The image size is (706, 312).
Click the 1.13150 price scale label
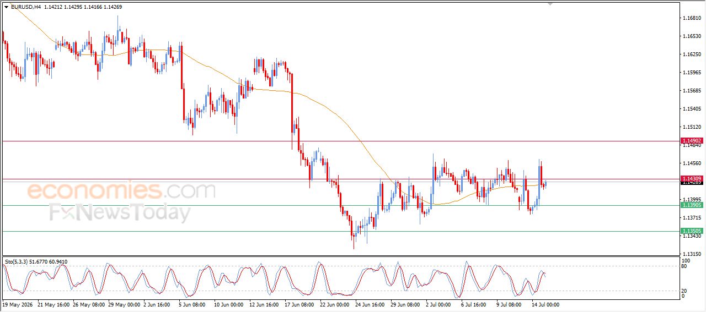coord(692,254)
